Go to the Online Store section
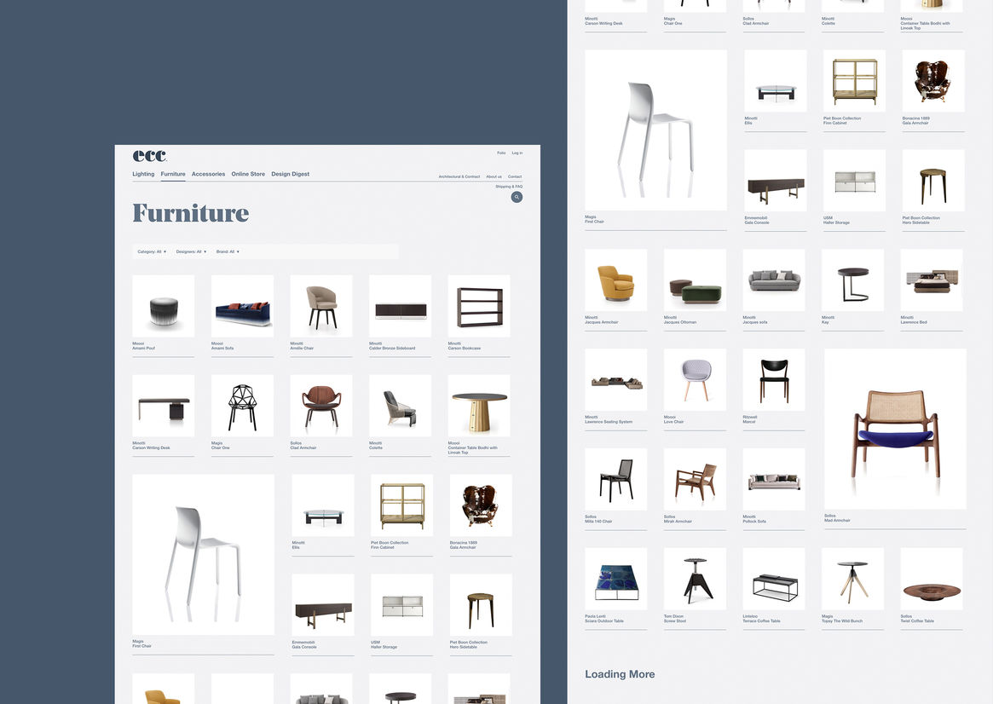The height and width of the screenshot is (704, 993). click(x=248, y=174)
